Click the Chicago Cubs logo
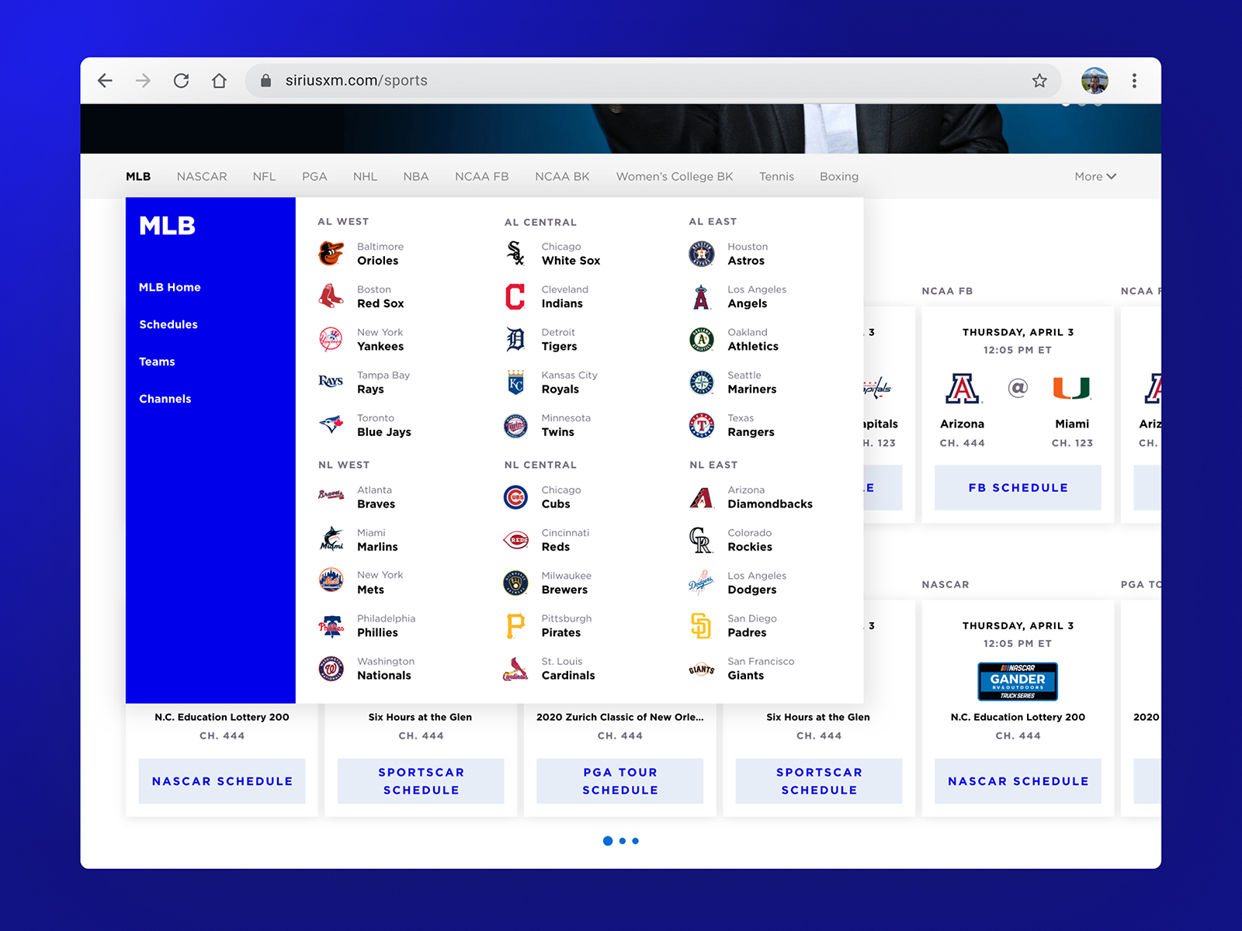This screenshot has height=931, width=1242. pos(515,497)
